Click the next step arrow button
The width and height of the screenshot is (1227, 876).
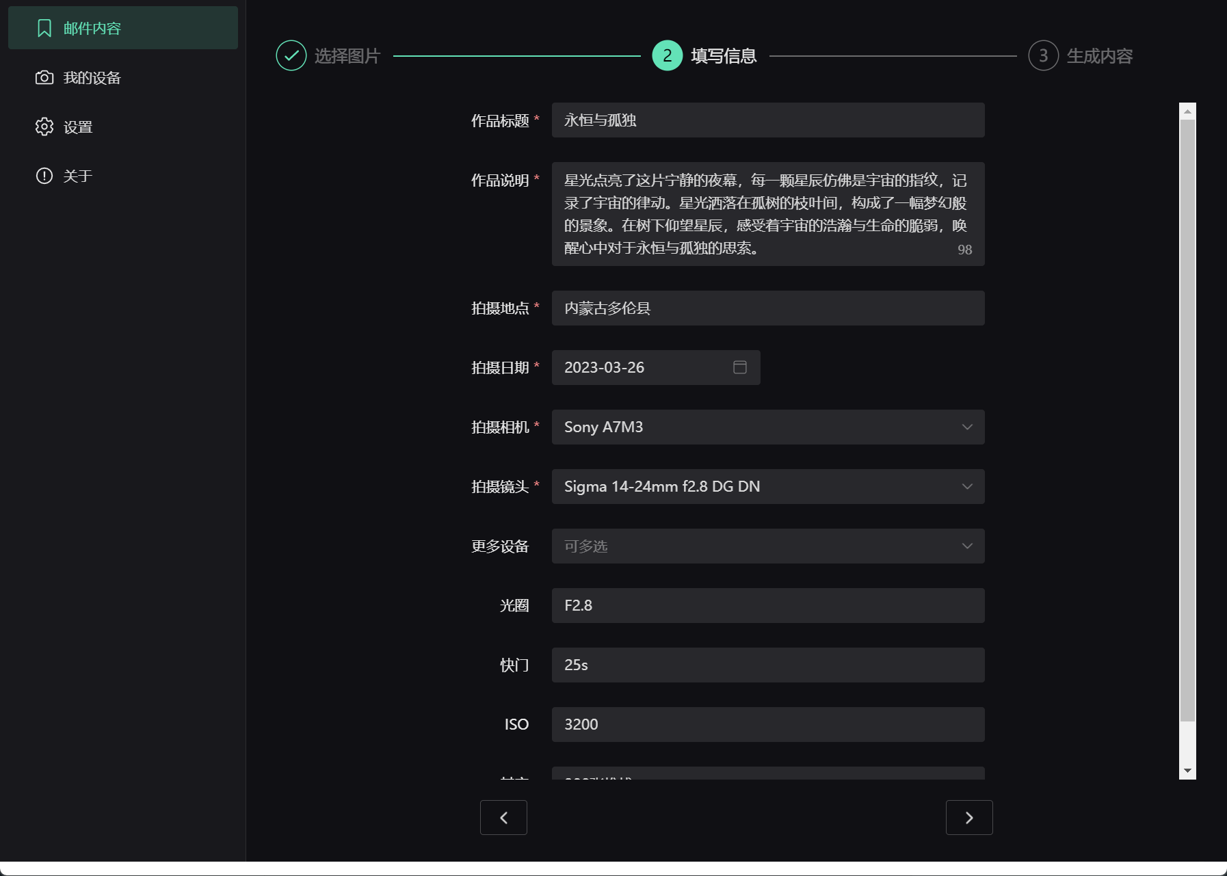(968, 817)
